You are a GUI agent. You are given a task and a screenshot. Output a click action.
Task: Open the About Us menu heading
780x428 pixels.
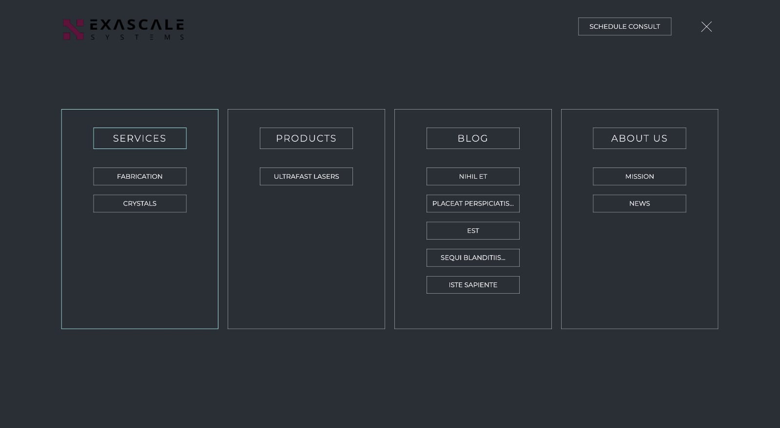click(x=640, y=138)
